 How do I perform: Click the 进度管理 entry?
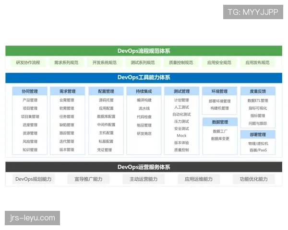pos(30,125)
